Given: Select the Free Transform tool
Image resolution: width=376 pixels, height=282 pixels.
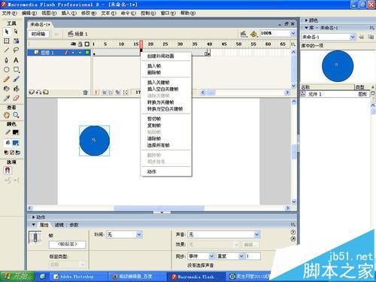Looking at the screenshot, I should point(7,41).
